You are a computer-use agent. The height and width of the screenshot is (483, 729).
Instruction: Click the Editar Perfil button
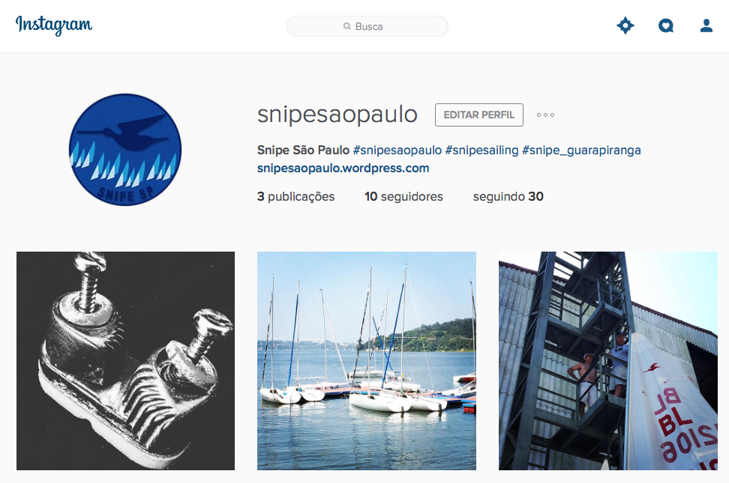(x=478, y=115)
